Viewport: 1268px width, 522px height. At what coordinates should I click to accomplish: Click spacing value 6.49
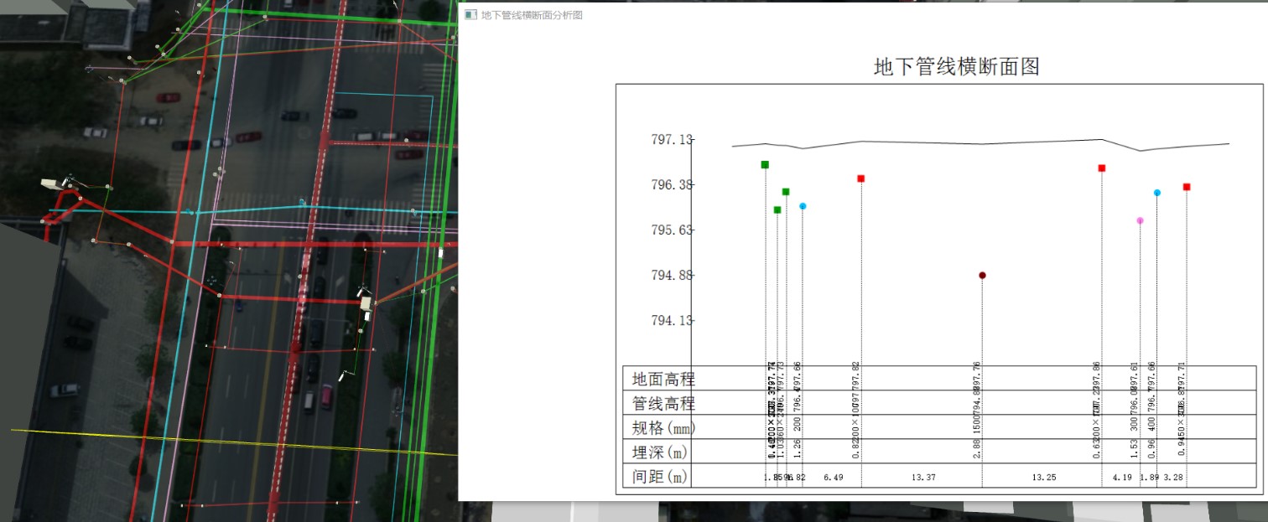[833, 478]
